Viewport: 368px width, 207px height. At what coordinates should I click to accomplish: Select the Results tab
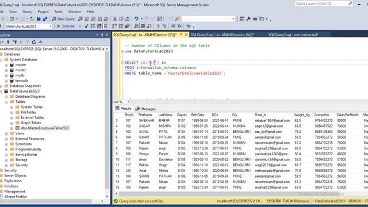[x=124, y=109]
